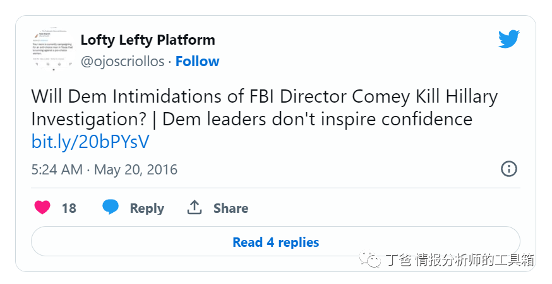Click the May 20, 2016 date
552x284 pixels.
coord(136,169)
